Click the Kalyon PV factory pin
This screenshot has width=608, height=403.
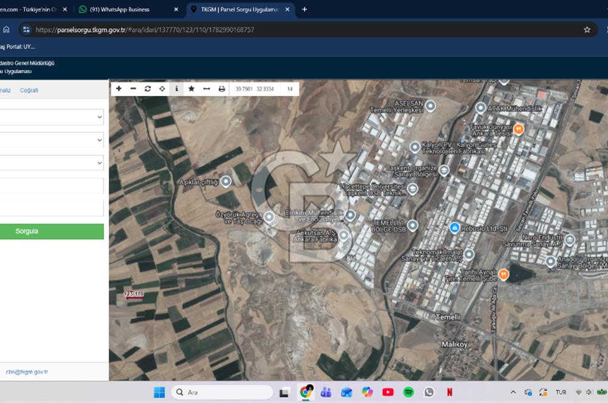(x=415, y=147)
